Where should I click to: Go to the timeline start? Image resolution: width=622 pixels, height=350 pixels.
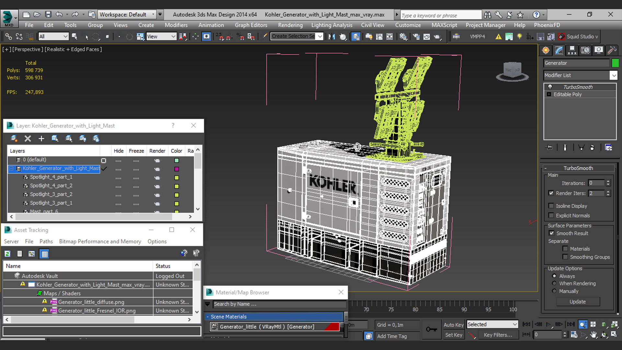point(526,324)
